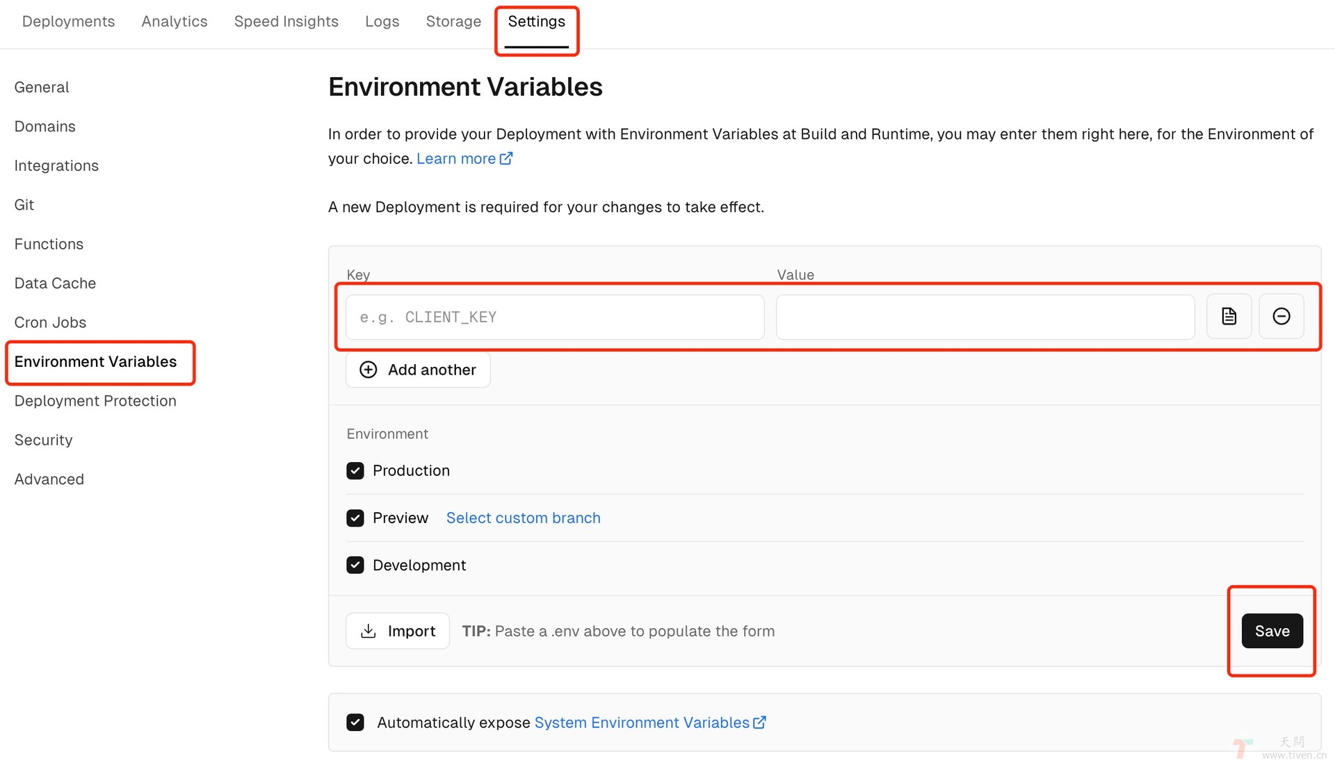Save the environment variables
Image resolution: width=1335 pixels, height=767 pixels.
[1272, 630]
